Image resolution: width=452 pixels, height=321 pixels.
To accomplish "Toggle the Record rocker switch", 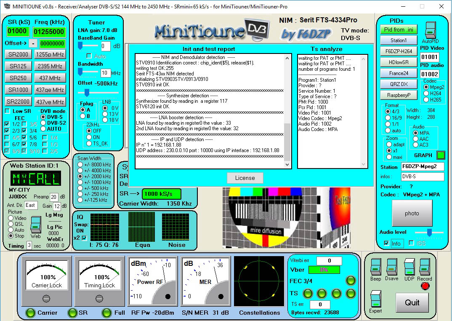I will (x=425, y=267).
